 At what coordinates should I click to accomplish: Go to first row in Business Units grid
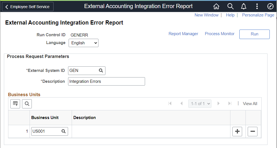click(x=170, y=103)
